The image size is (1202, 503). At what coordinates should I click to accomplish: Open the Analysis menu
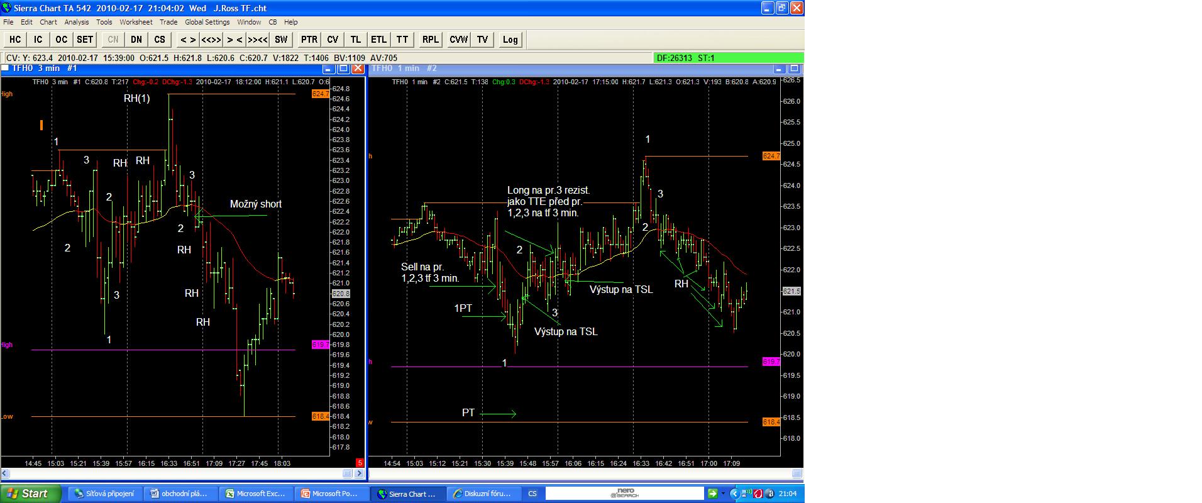(x=77, y=22)
